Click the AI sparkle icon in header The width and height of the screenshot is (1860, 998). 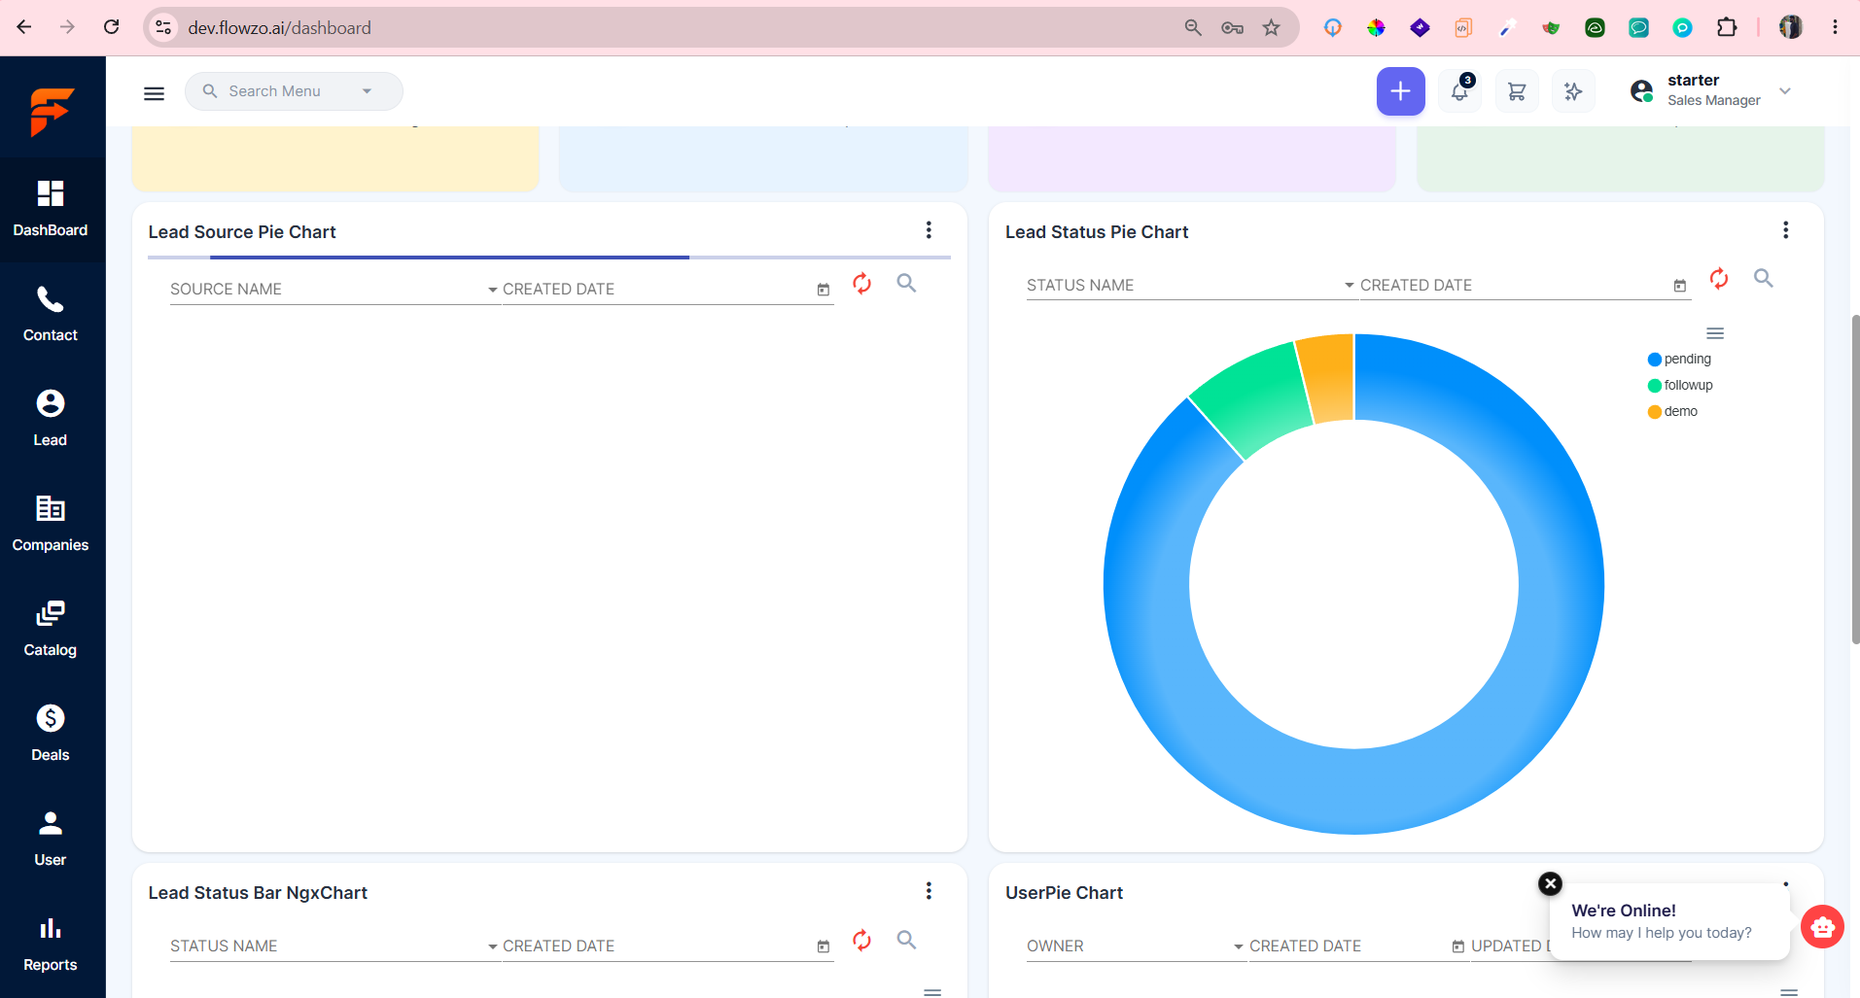click(x=1572, y=91)
